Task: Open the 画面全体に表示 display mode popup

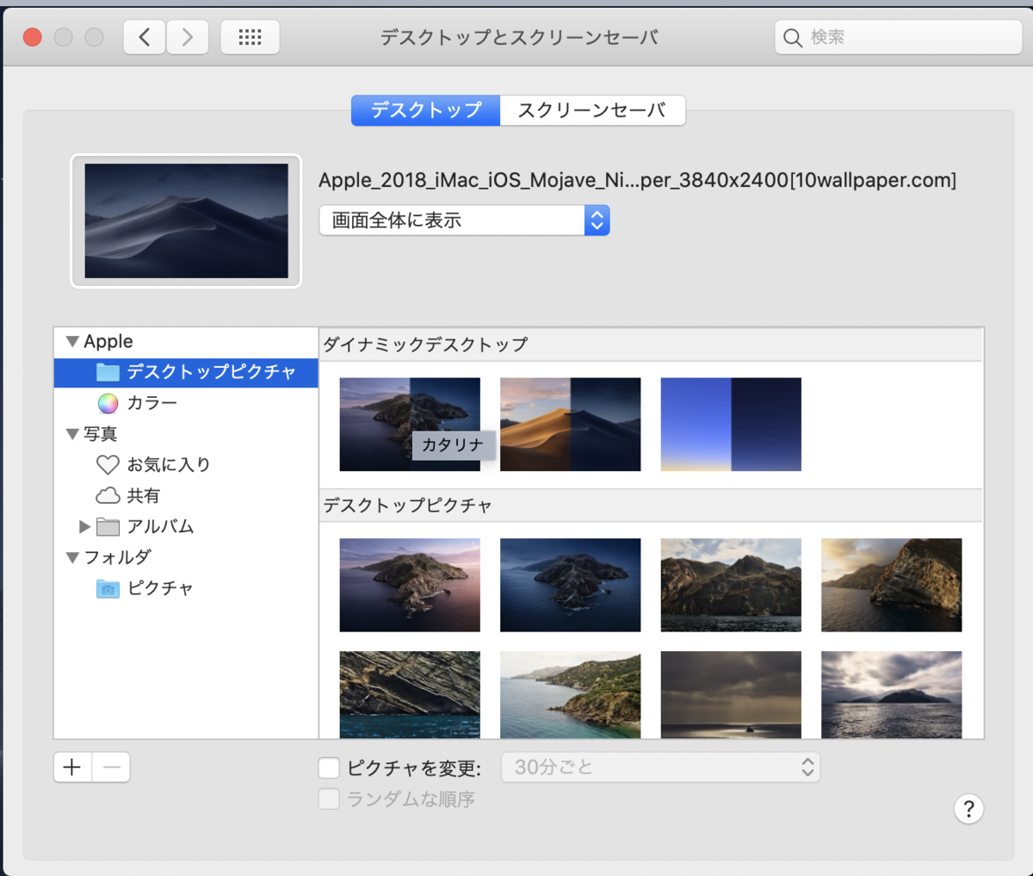Action: [464, 221]
